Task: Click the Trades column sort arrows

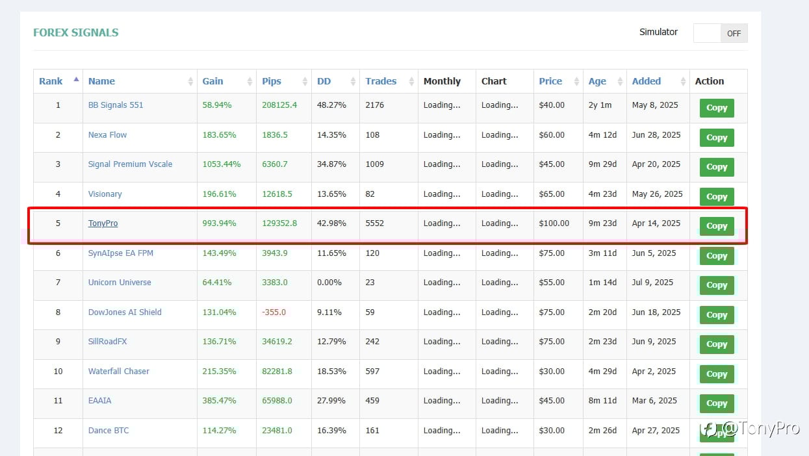Action: click(x=411, y=81)
